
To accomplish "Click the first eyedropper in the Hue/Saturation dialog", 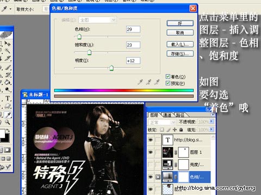I will tap(140, 82).
